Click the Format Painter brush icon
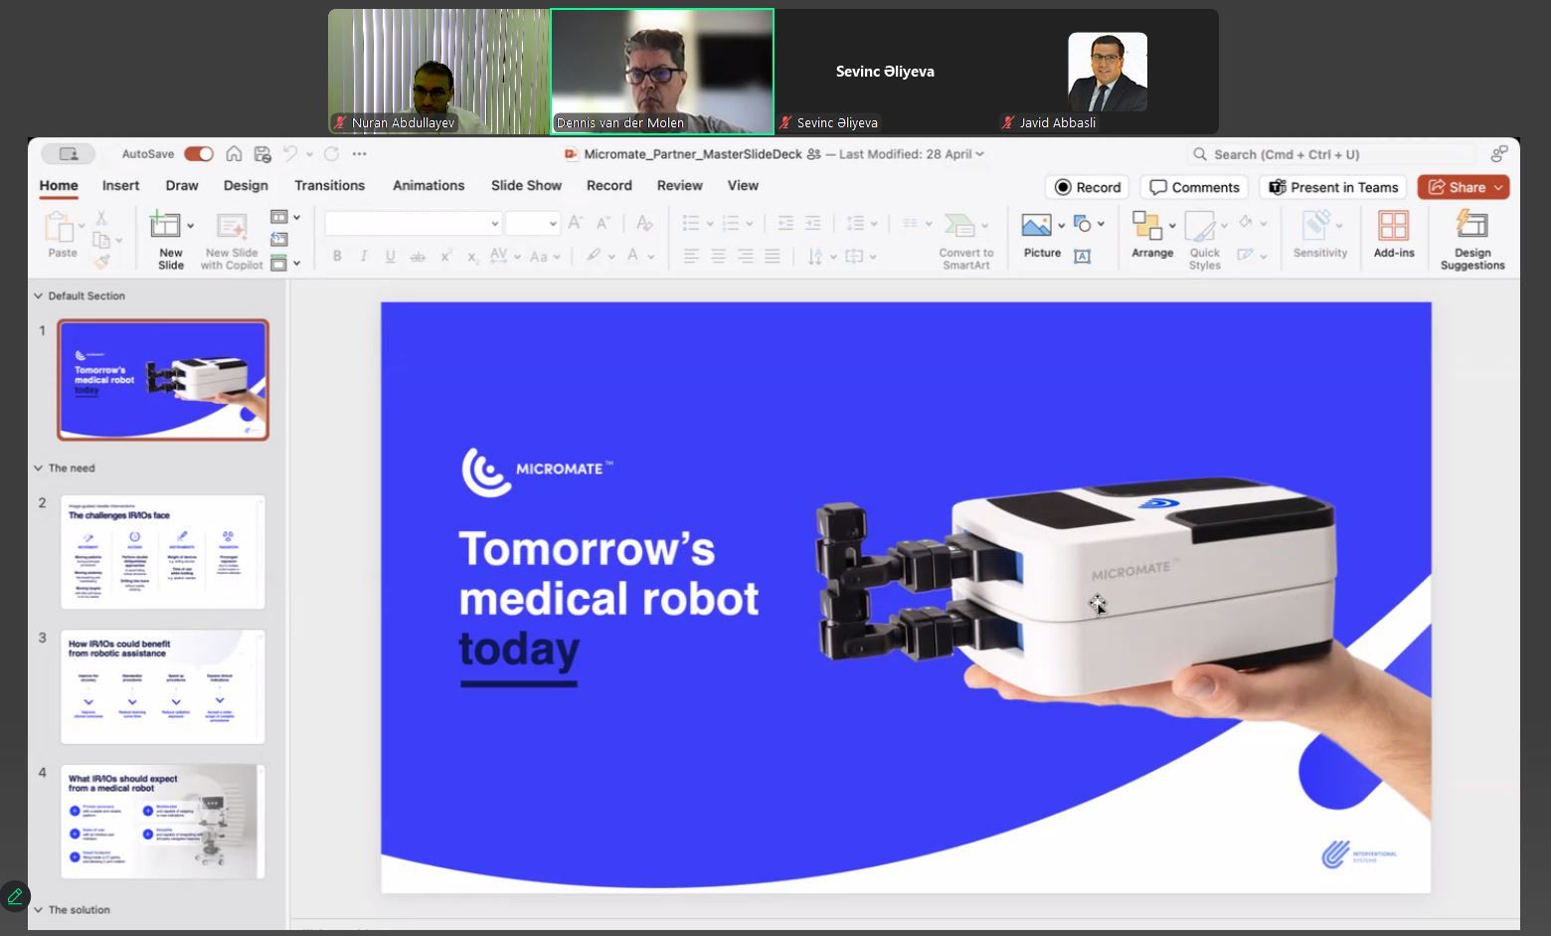Viewport: 1551px width, 936px height. (x=100, y=262)
